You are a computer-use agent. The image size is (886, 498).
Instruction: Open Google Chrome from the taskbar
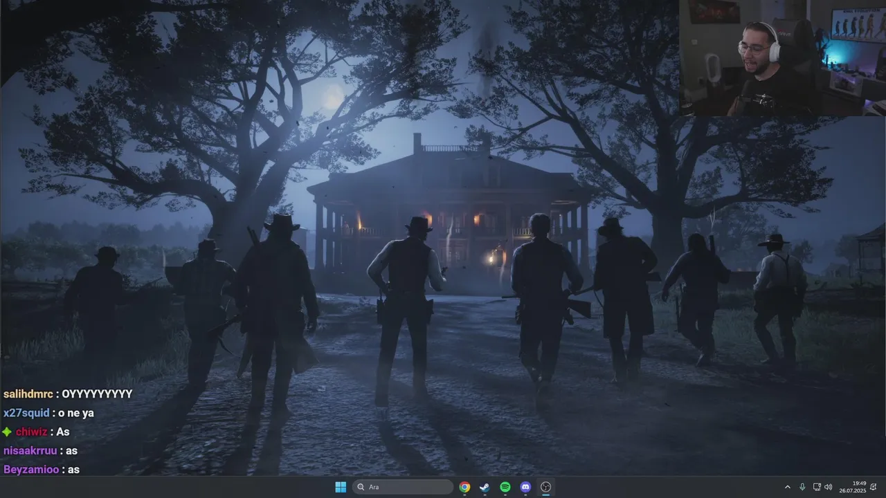pos(464,487)
